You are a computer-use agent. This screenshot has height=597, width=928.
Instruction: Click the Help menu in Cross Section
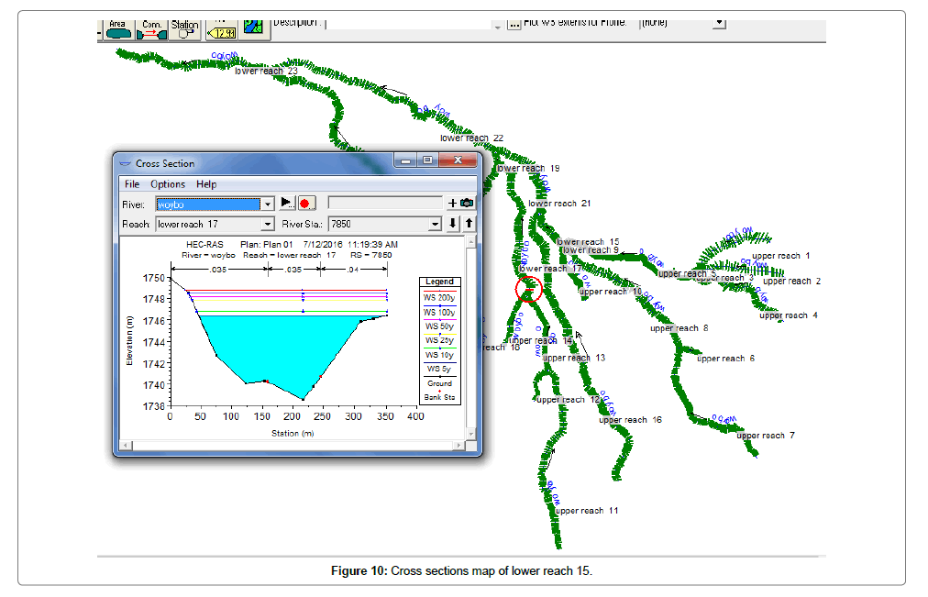point(206,184)
